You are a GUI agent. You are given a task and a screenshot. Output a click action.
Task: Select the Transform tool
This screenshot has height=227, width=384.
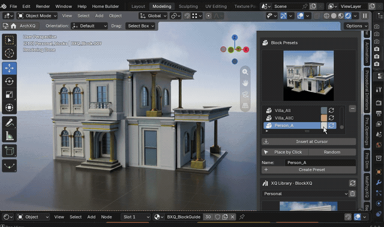tap(10, 108)
